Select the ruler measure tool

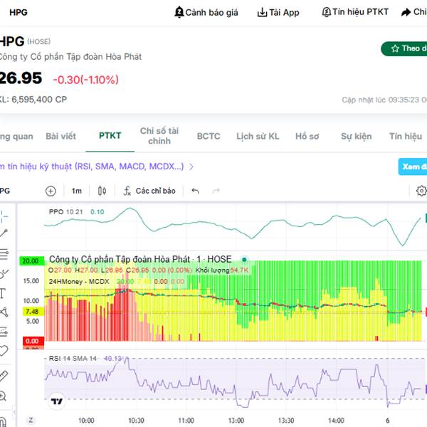coord(4,376)
